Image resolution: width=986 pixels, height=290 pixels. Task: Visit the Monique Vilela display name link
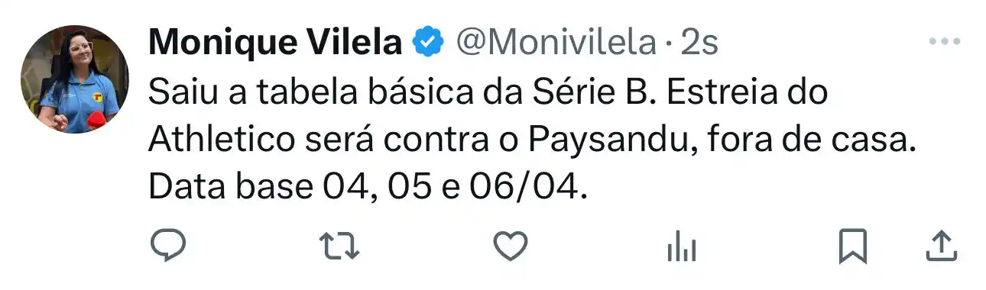pos(275,43)
